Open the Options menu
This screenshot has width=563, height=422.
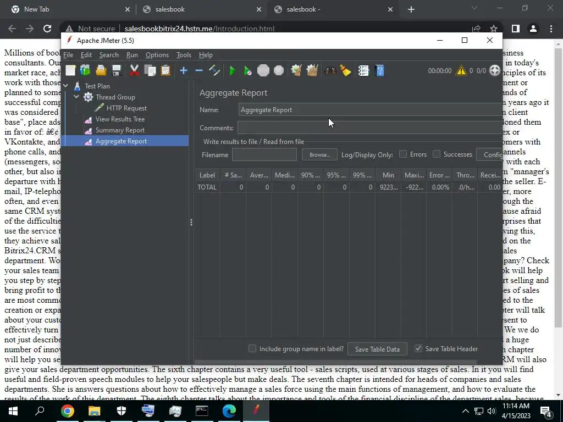pyautogui.click(x=157, y=55)
